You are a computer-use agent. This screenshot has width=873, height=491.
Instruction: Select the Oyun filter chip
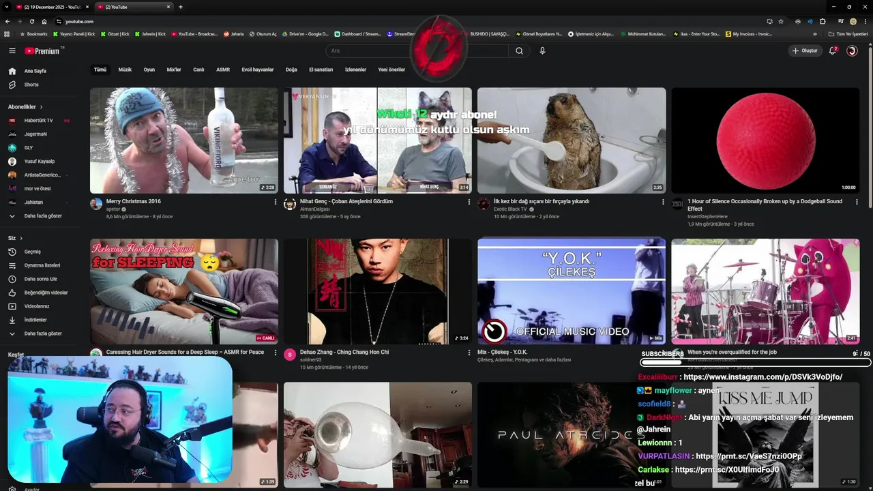click(149, 70)
